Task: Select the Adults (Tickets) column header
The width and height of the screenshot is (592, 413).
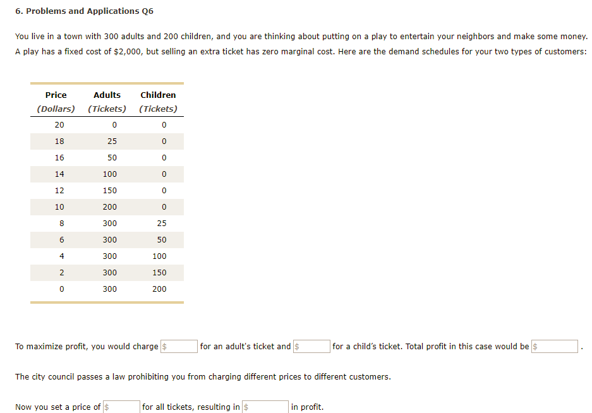Action: (107, 101)
